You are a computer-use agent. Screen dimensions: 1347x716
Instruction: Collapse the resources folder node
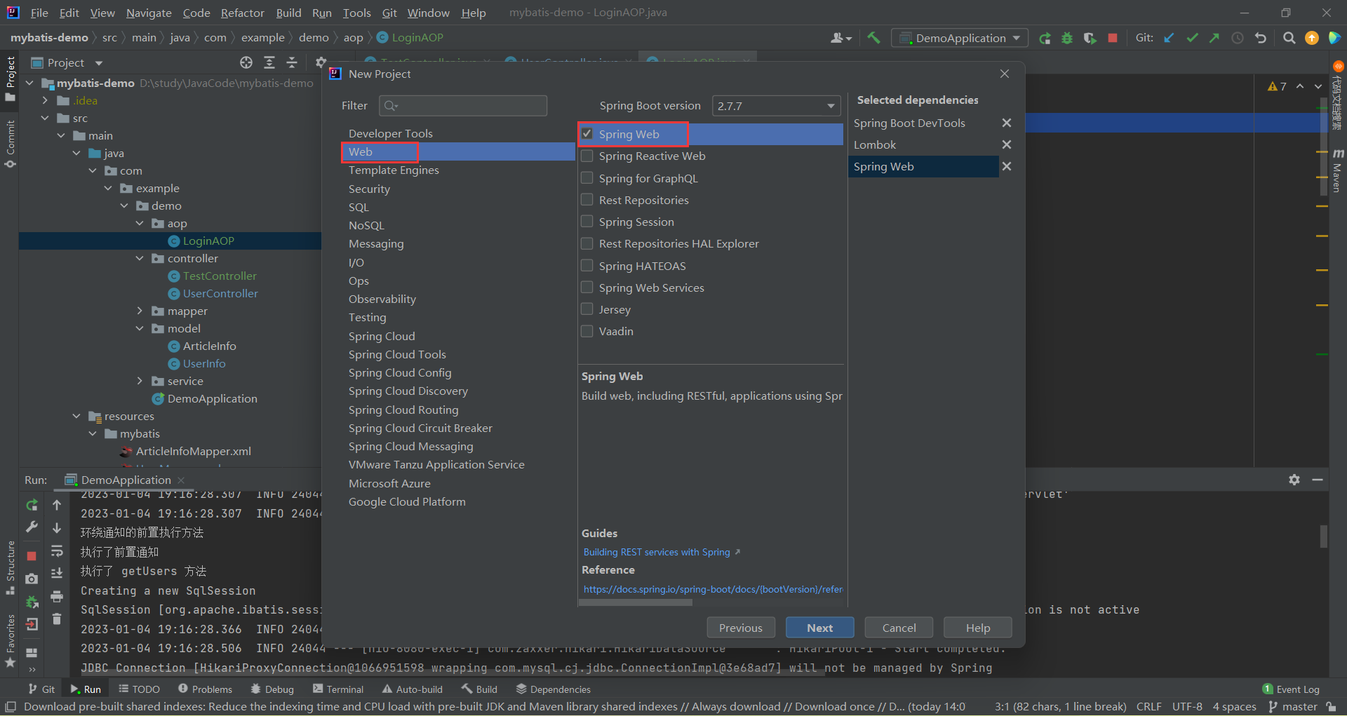(76, 416)
